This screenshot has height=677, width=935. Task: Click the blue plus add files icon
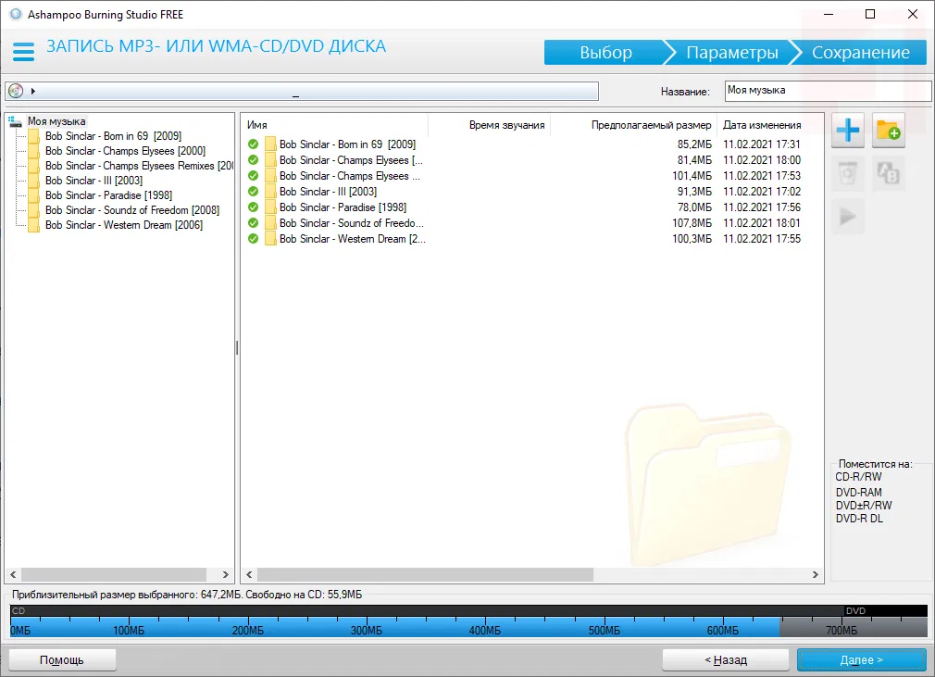[847, 130]
